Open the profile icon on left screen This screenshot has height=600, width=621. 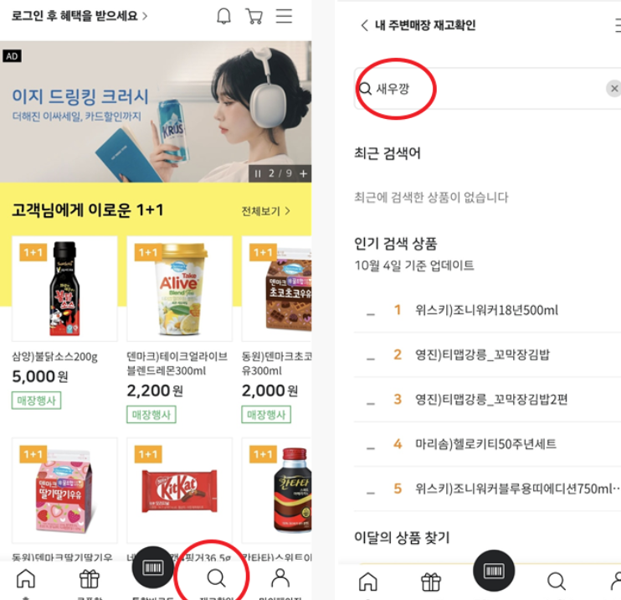tap(280, 577)
